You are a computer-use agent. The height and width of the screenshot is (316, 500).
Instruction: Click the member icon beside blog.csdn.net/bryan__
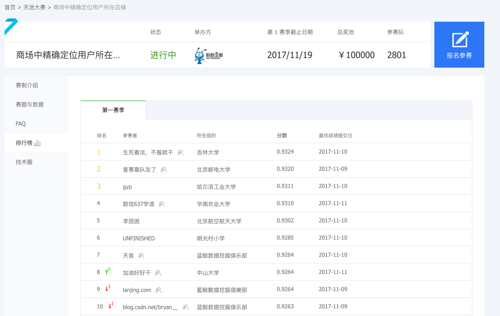pos(185,307)
